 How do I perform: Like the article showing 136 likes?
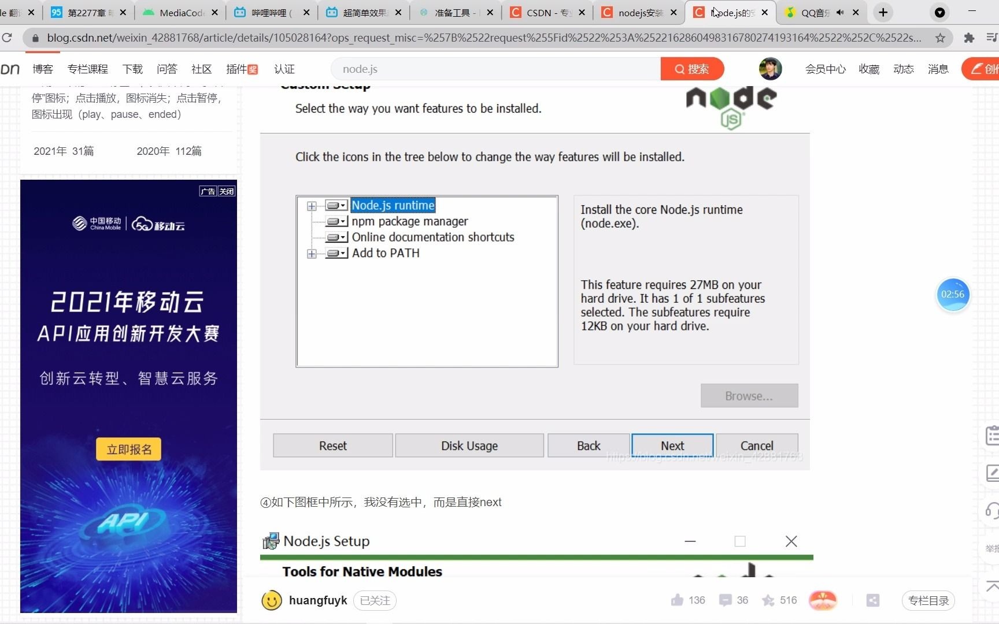[677, 600]
